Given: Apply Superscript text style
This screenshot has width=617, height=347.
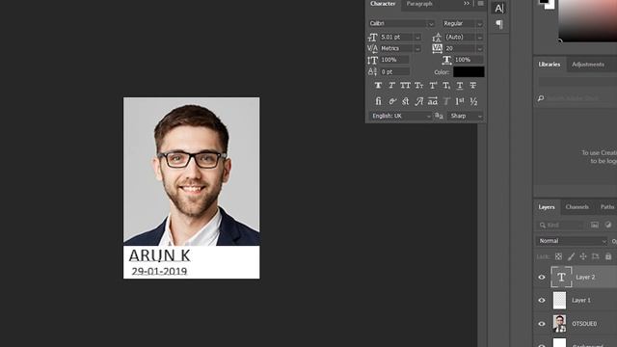Looking at the screenshot, I should point(433,86).
